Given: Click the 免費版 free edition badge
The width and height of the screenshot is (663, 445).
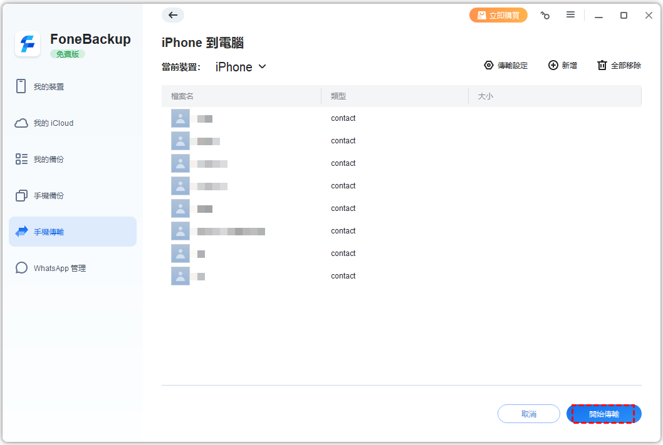Looking at the screenshot, I should click(68, 54).
